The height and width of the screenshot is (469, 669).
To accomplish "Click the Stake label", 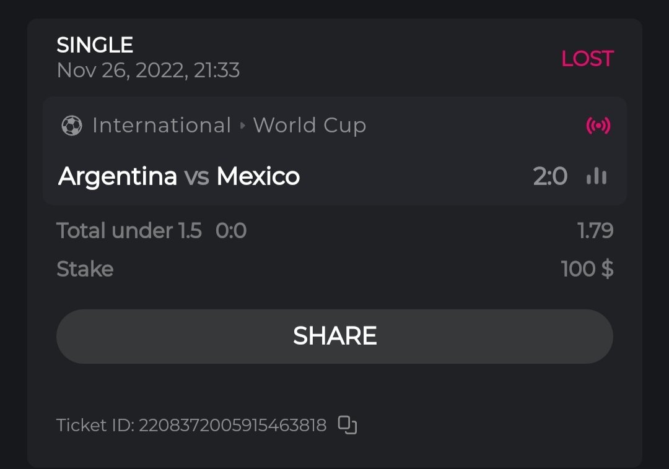I will click(85, 269).
